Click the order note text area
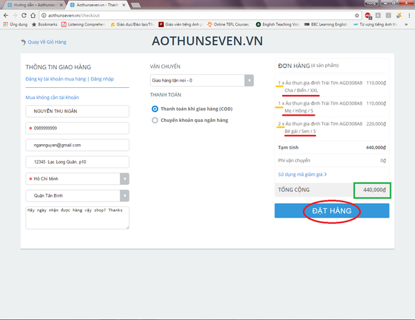The image size is (415, 320). click(x=77, y=217)
